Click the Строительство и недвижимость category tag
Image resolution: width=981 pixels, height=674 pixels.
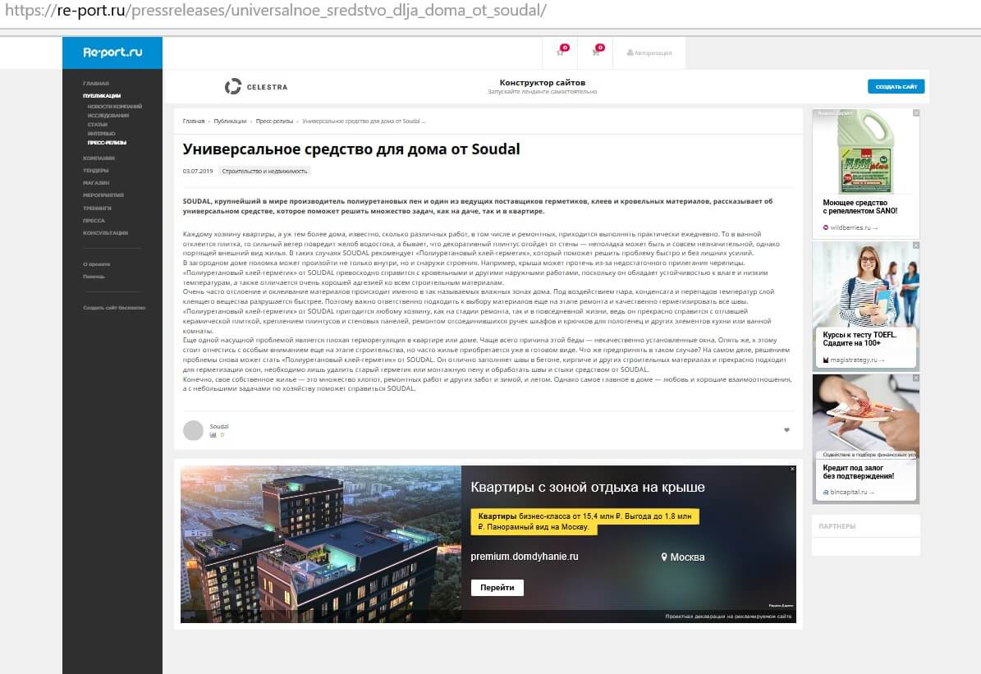[264, 171]
